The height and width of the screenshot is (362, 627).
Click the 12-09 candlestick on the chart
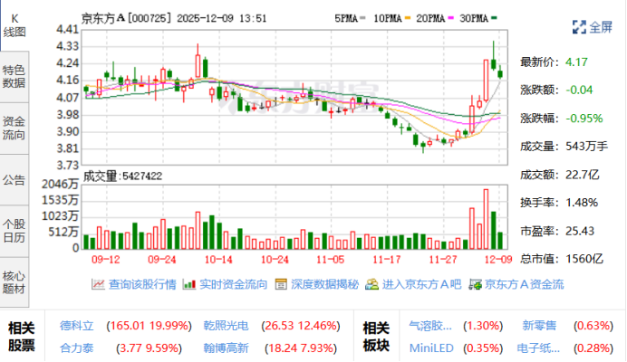(501, 74)
